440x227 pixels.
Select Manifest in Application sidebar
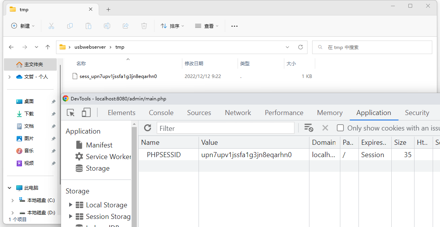click(x=99, y=145)
